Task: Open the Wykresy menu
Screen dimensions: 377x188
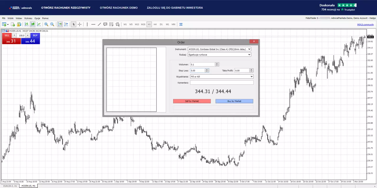Action: click(x=28, y=18)
